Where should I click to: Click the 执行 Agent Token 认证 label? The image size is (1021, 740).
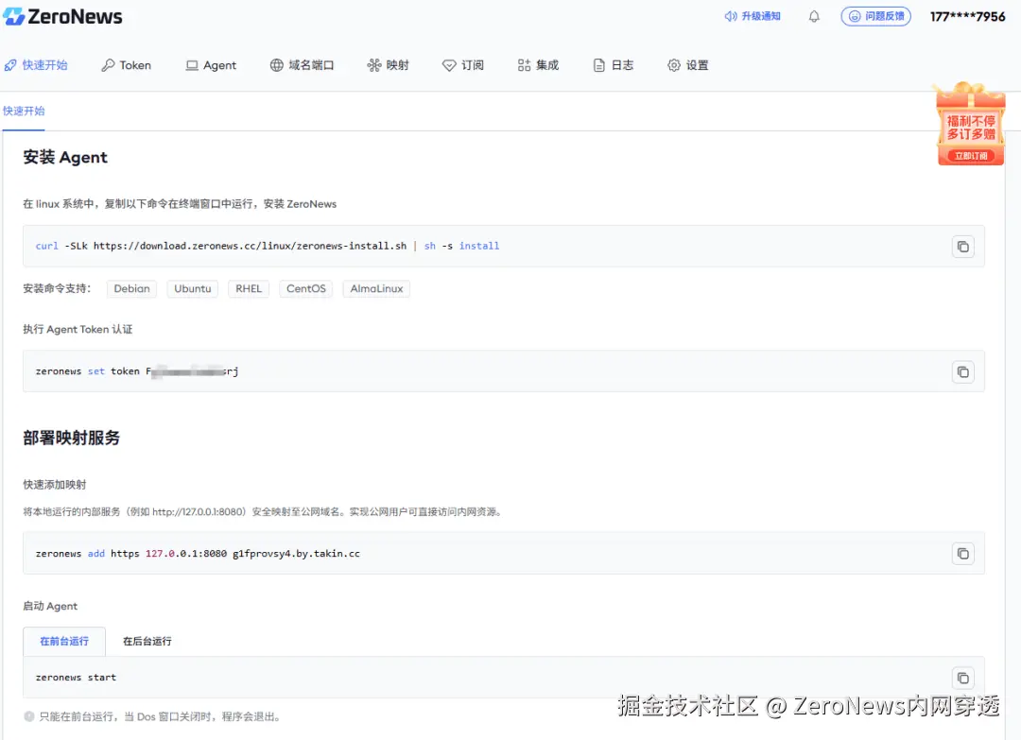click(x=78, y=329)
